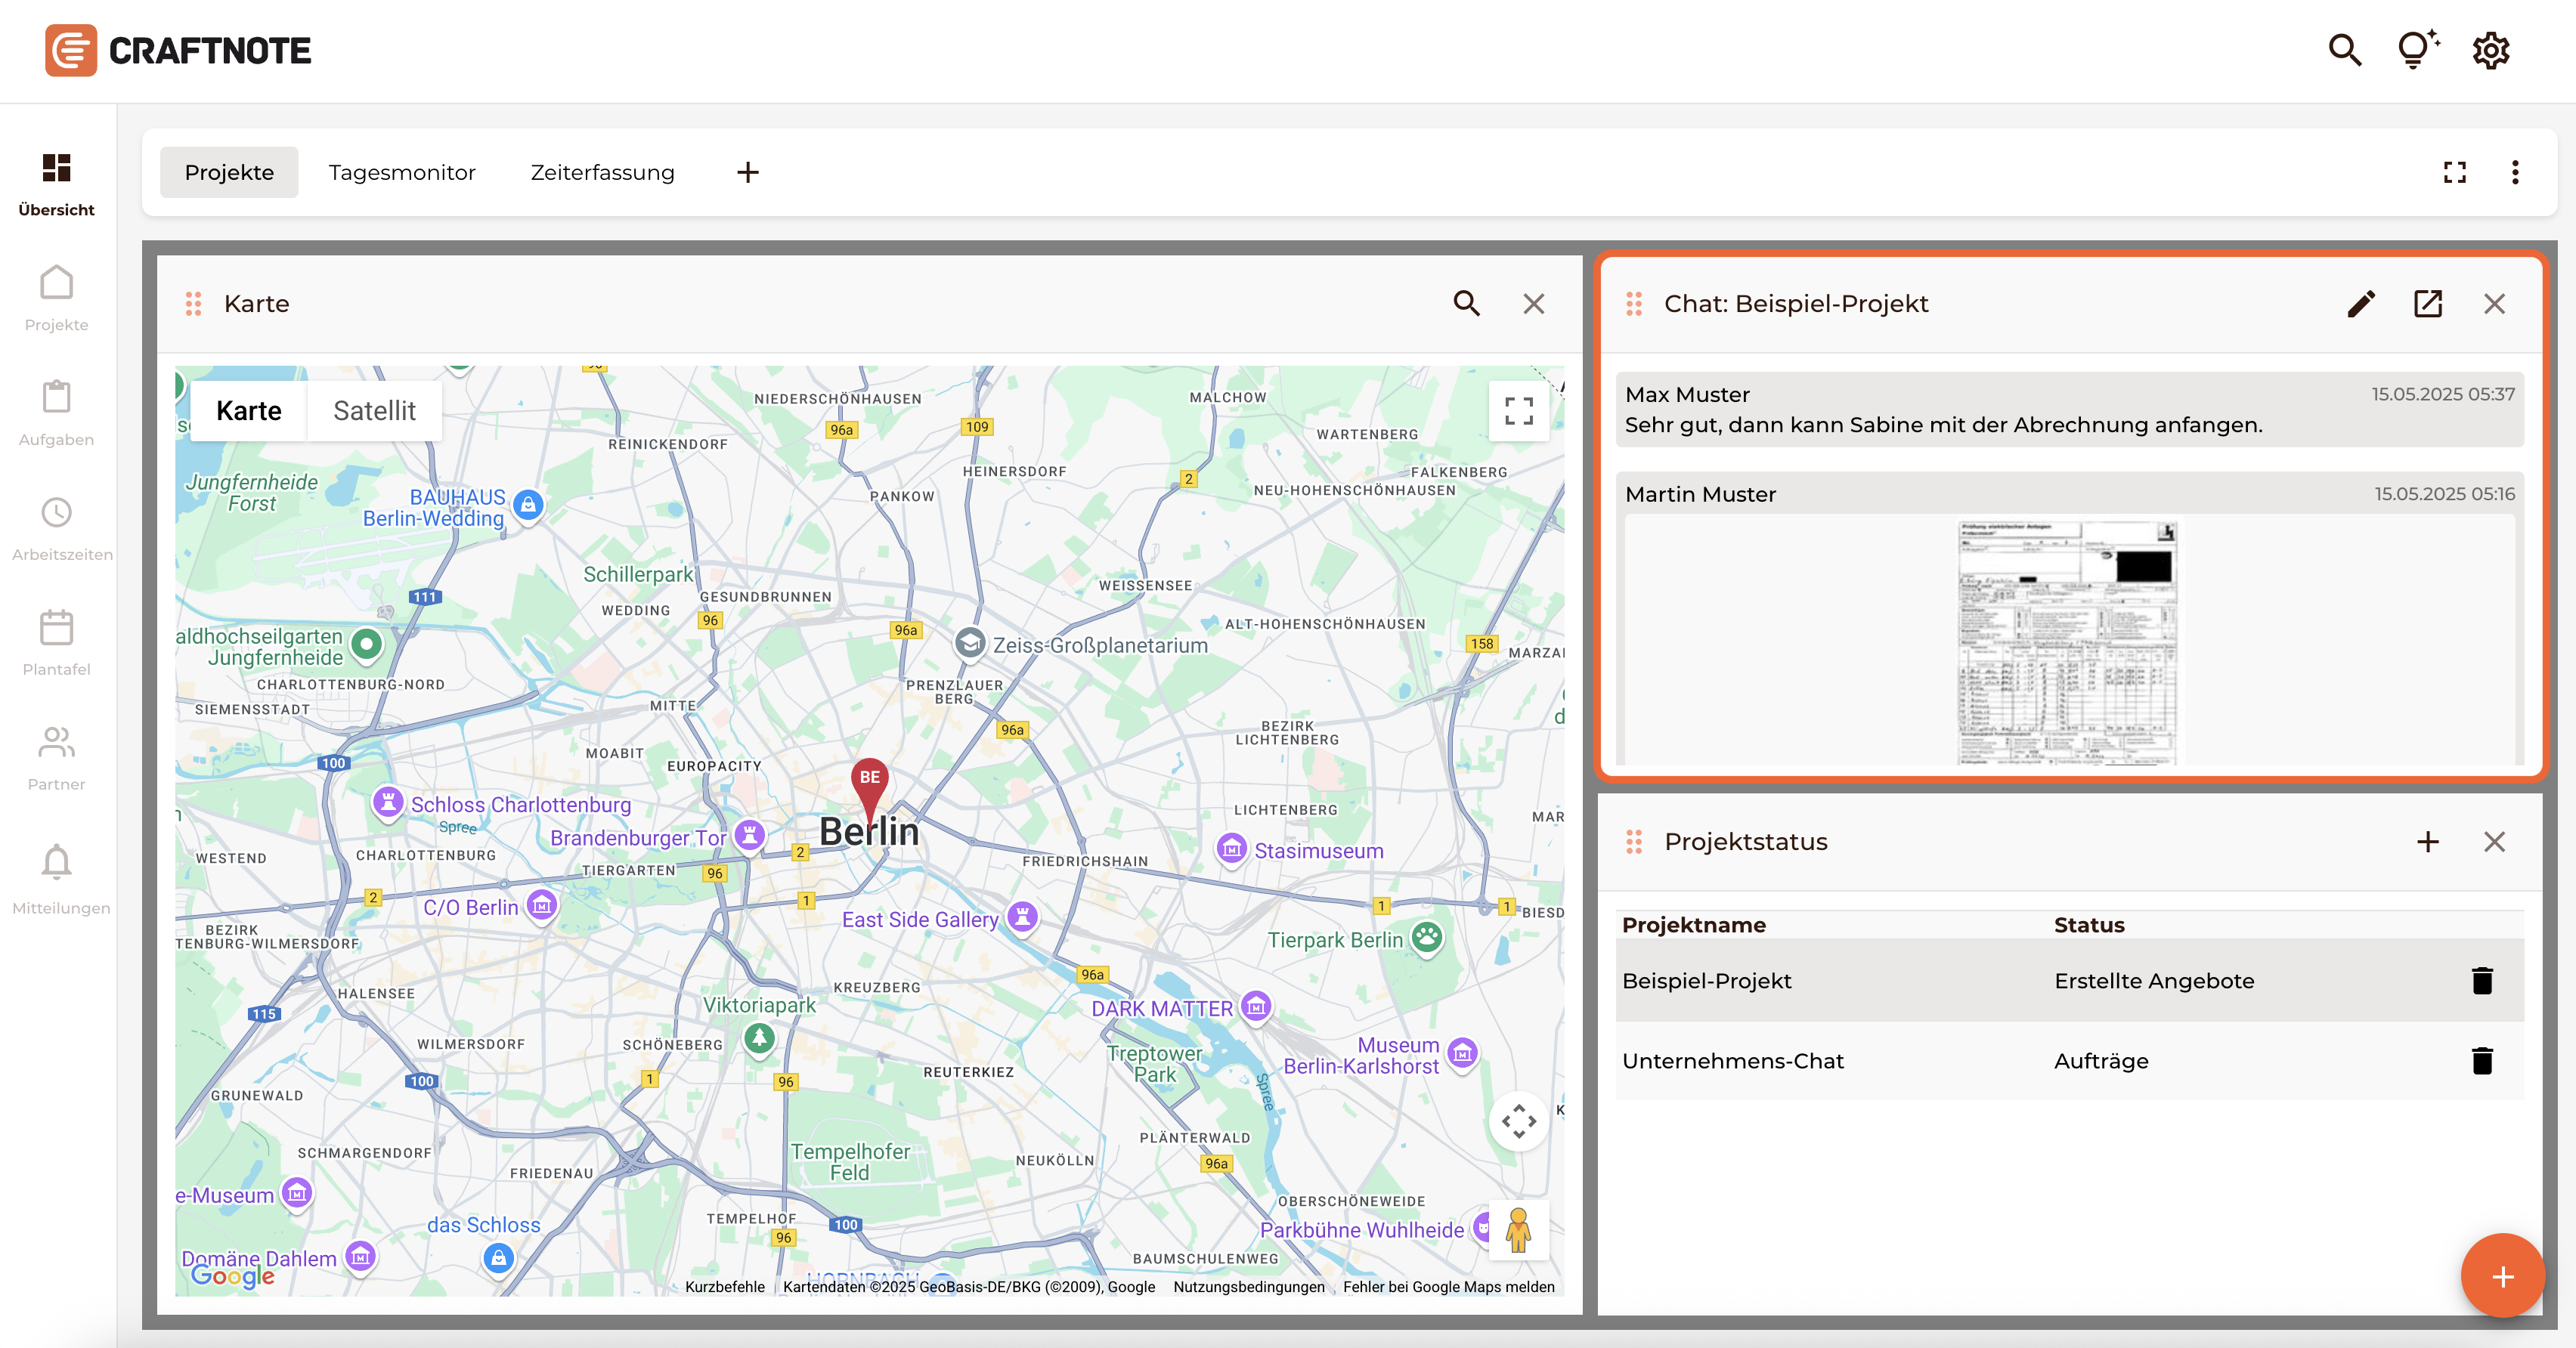
Task: Close the Karte widget
Action: 1534,303
